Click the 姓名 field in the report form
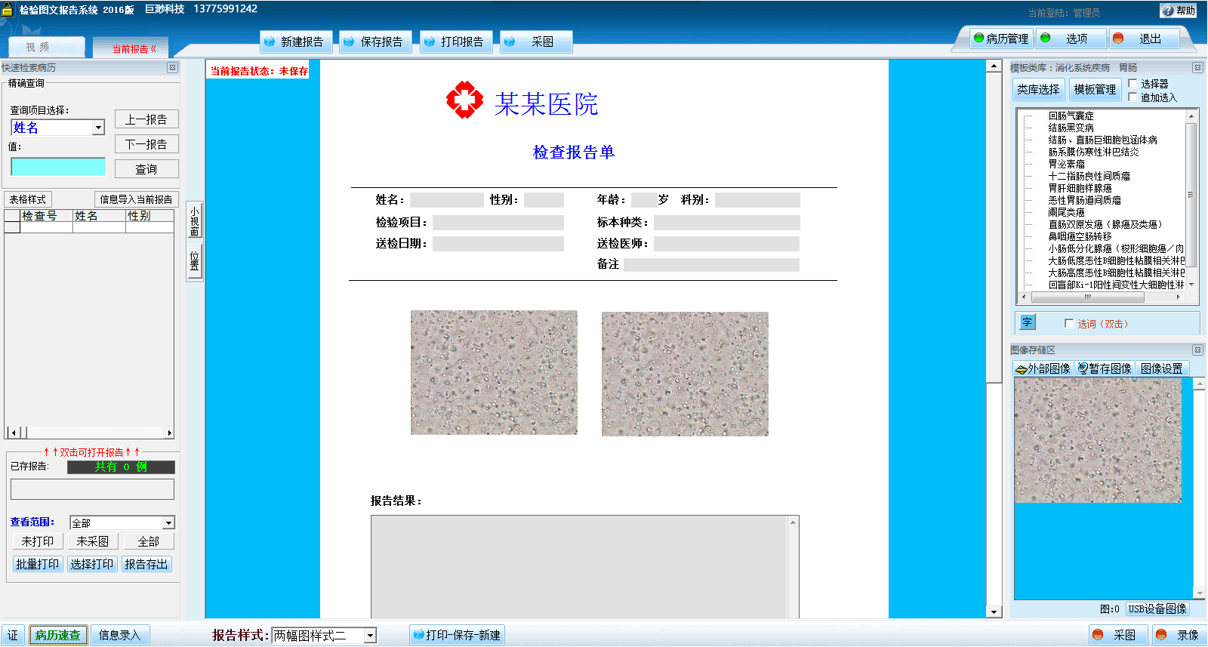This screenshot has height=647, width=1208. click(446, 200)
